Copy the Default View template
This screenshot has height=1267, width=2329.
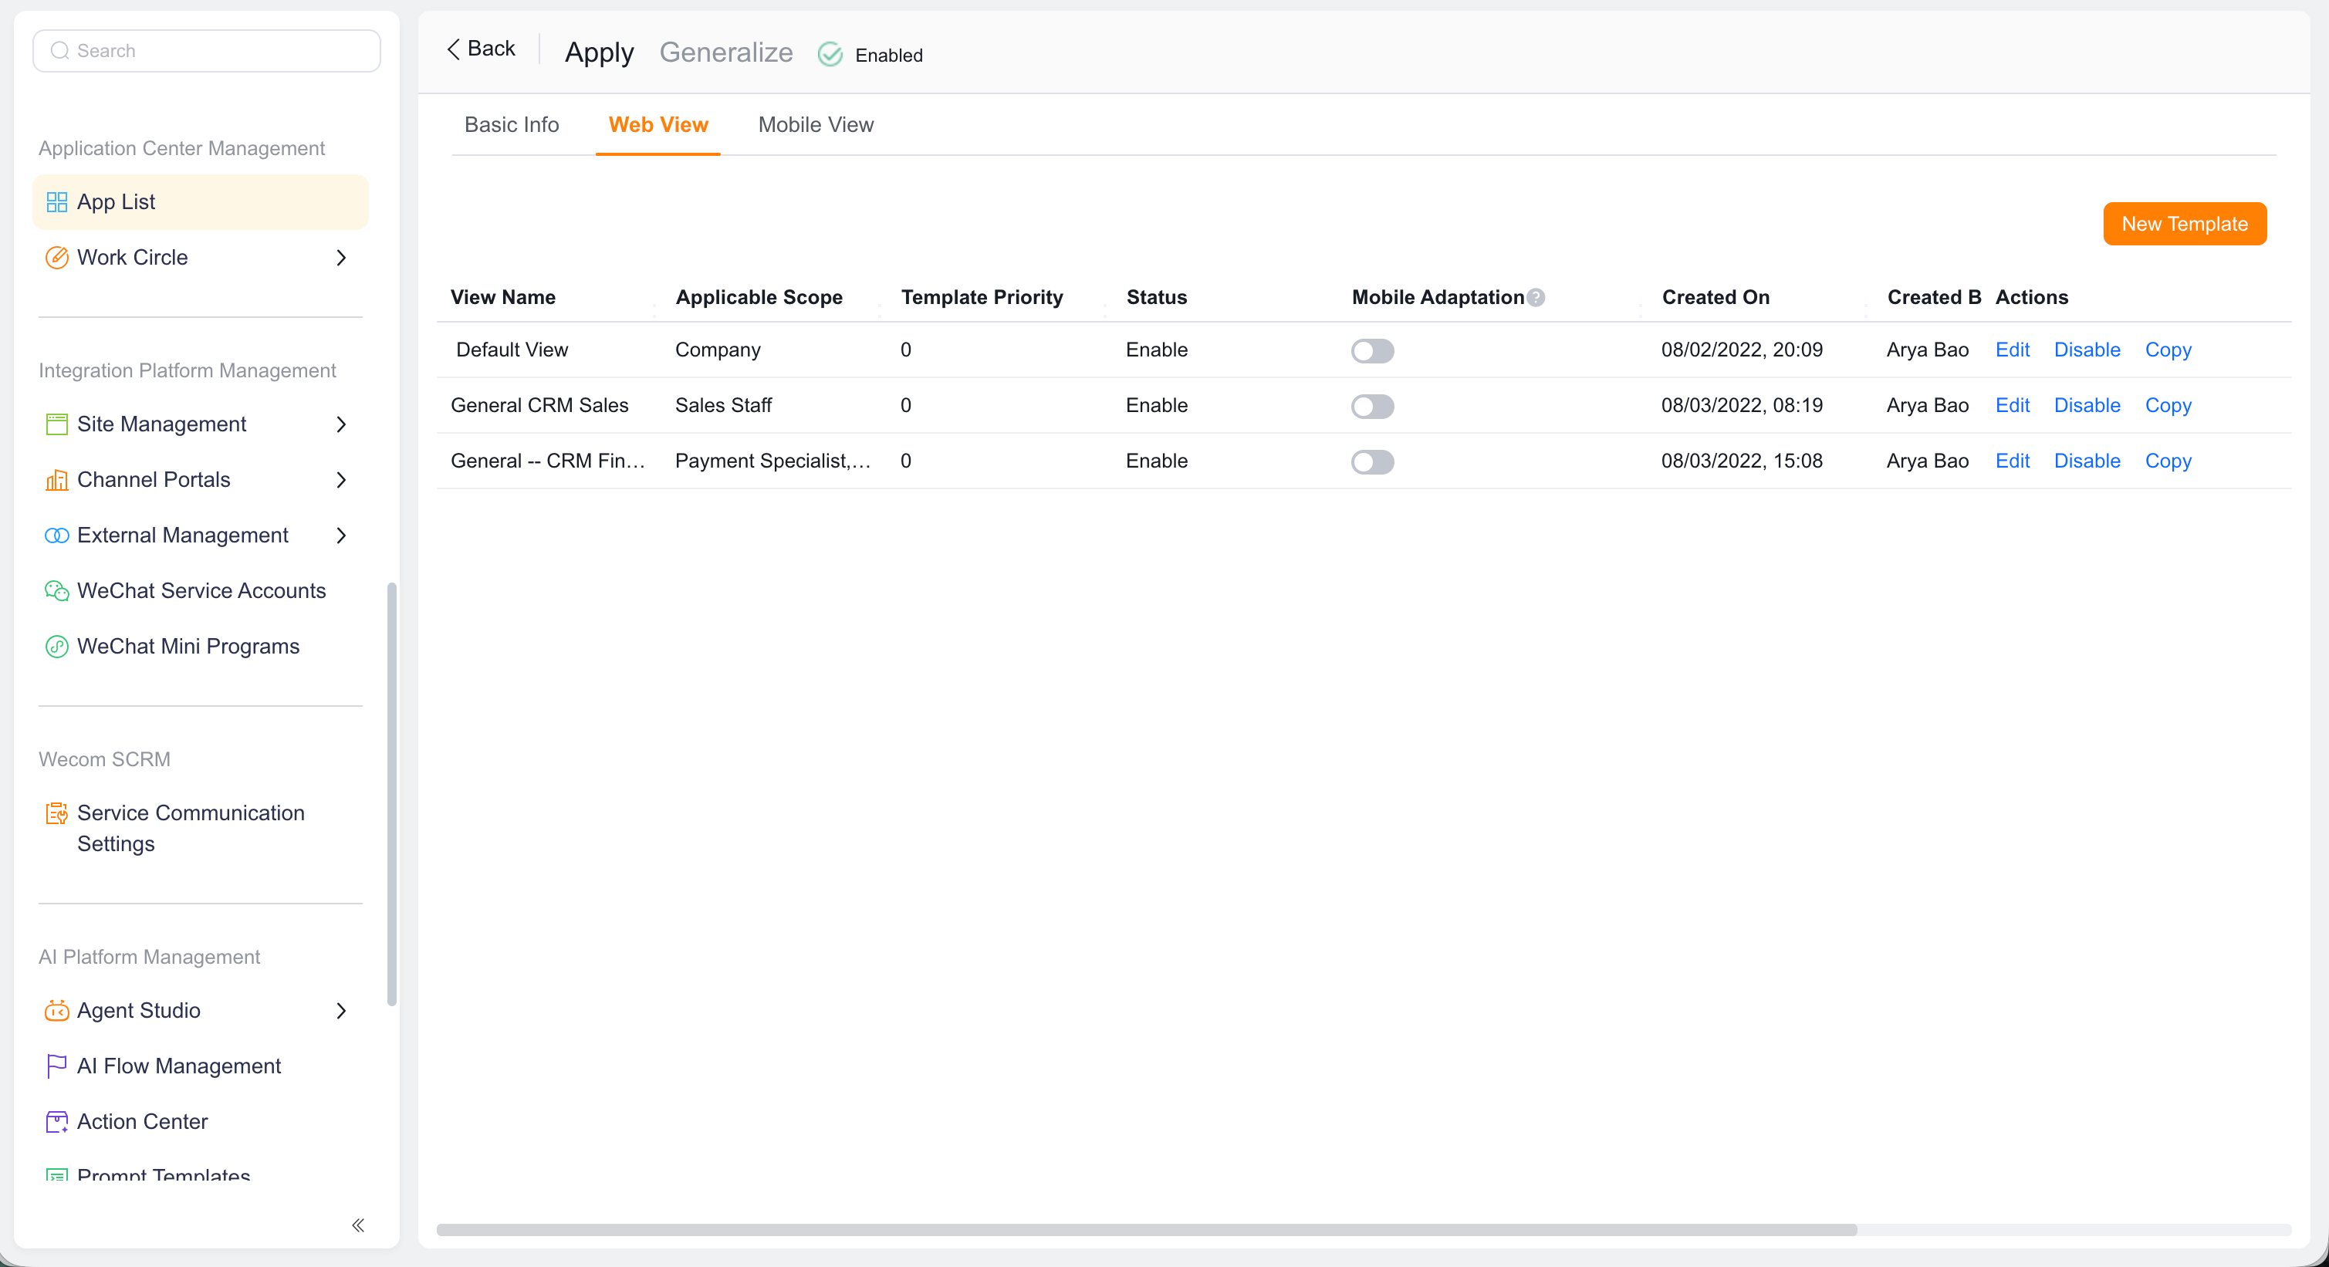(2168, 350)
